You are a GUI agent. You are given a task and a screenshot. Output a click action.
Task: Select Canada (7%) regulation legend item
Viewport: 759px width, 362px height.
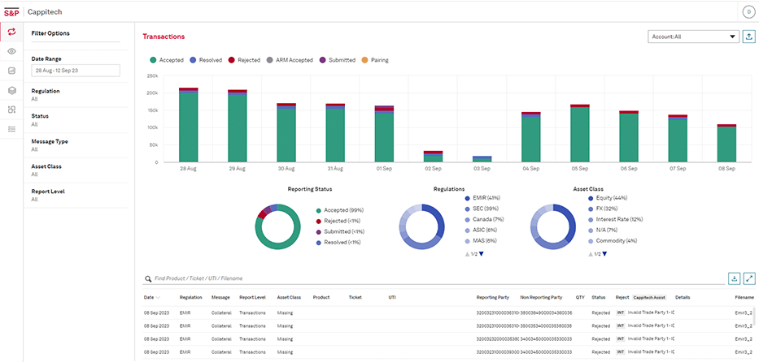pos(484,219)
